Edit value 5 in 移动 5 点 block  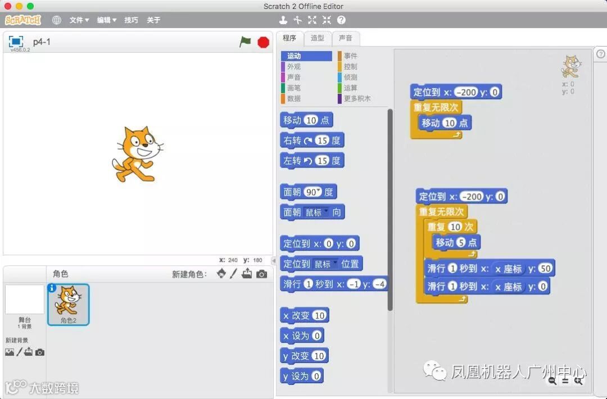[461, 243]
